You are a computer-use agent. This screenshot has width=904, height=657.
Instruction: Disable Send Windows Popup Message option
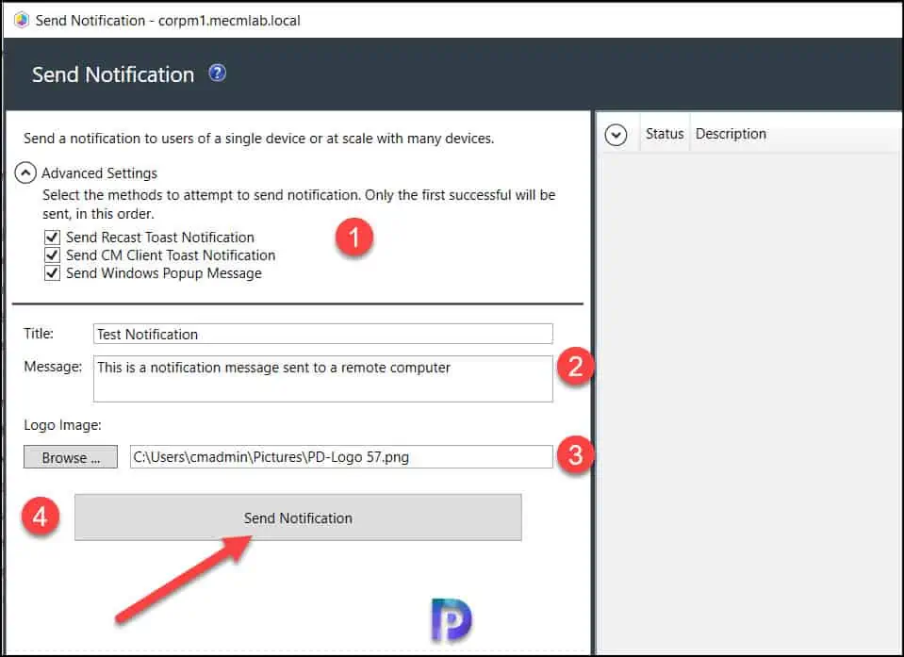click(x=52, y=272)
